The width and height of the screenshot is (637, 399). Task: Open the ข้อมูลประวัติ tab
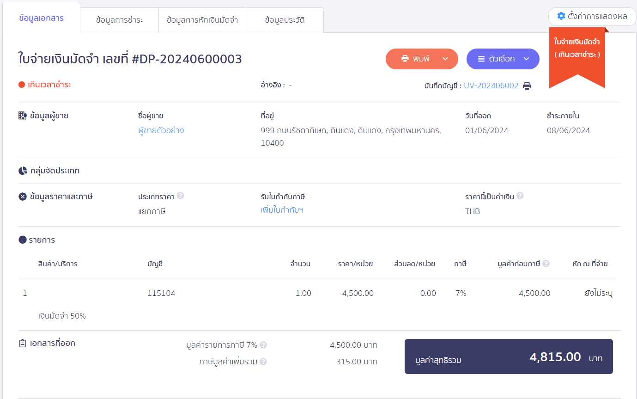[285, 20]
